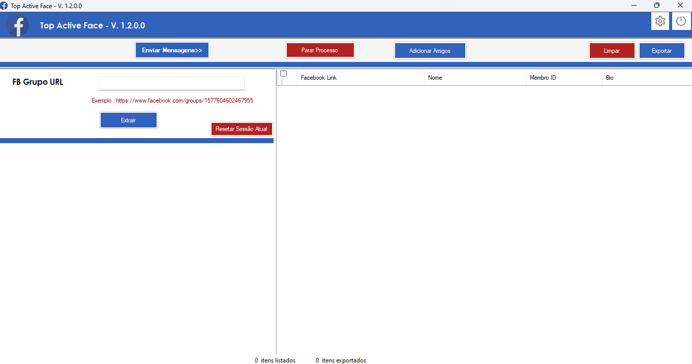The height and width of the screenshot is (364, 692).
Task: Click the Top Active Face header title
Action: [93, 25]
